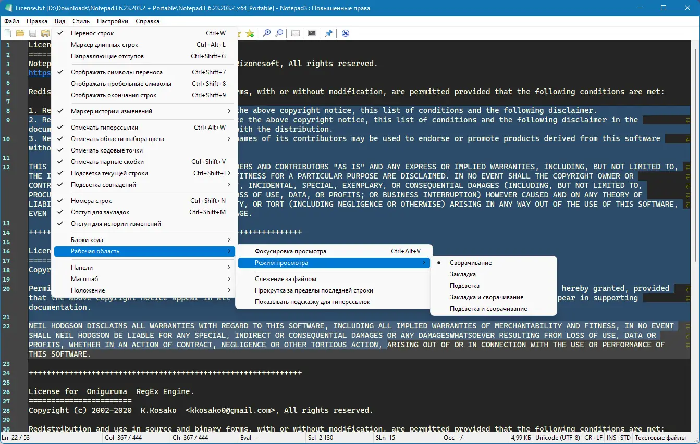This screenshot has width=700, height=444.
Task: Pin the window with the pushpin icon
Action: (x=328, y=33)
